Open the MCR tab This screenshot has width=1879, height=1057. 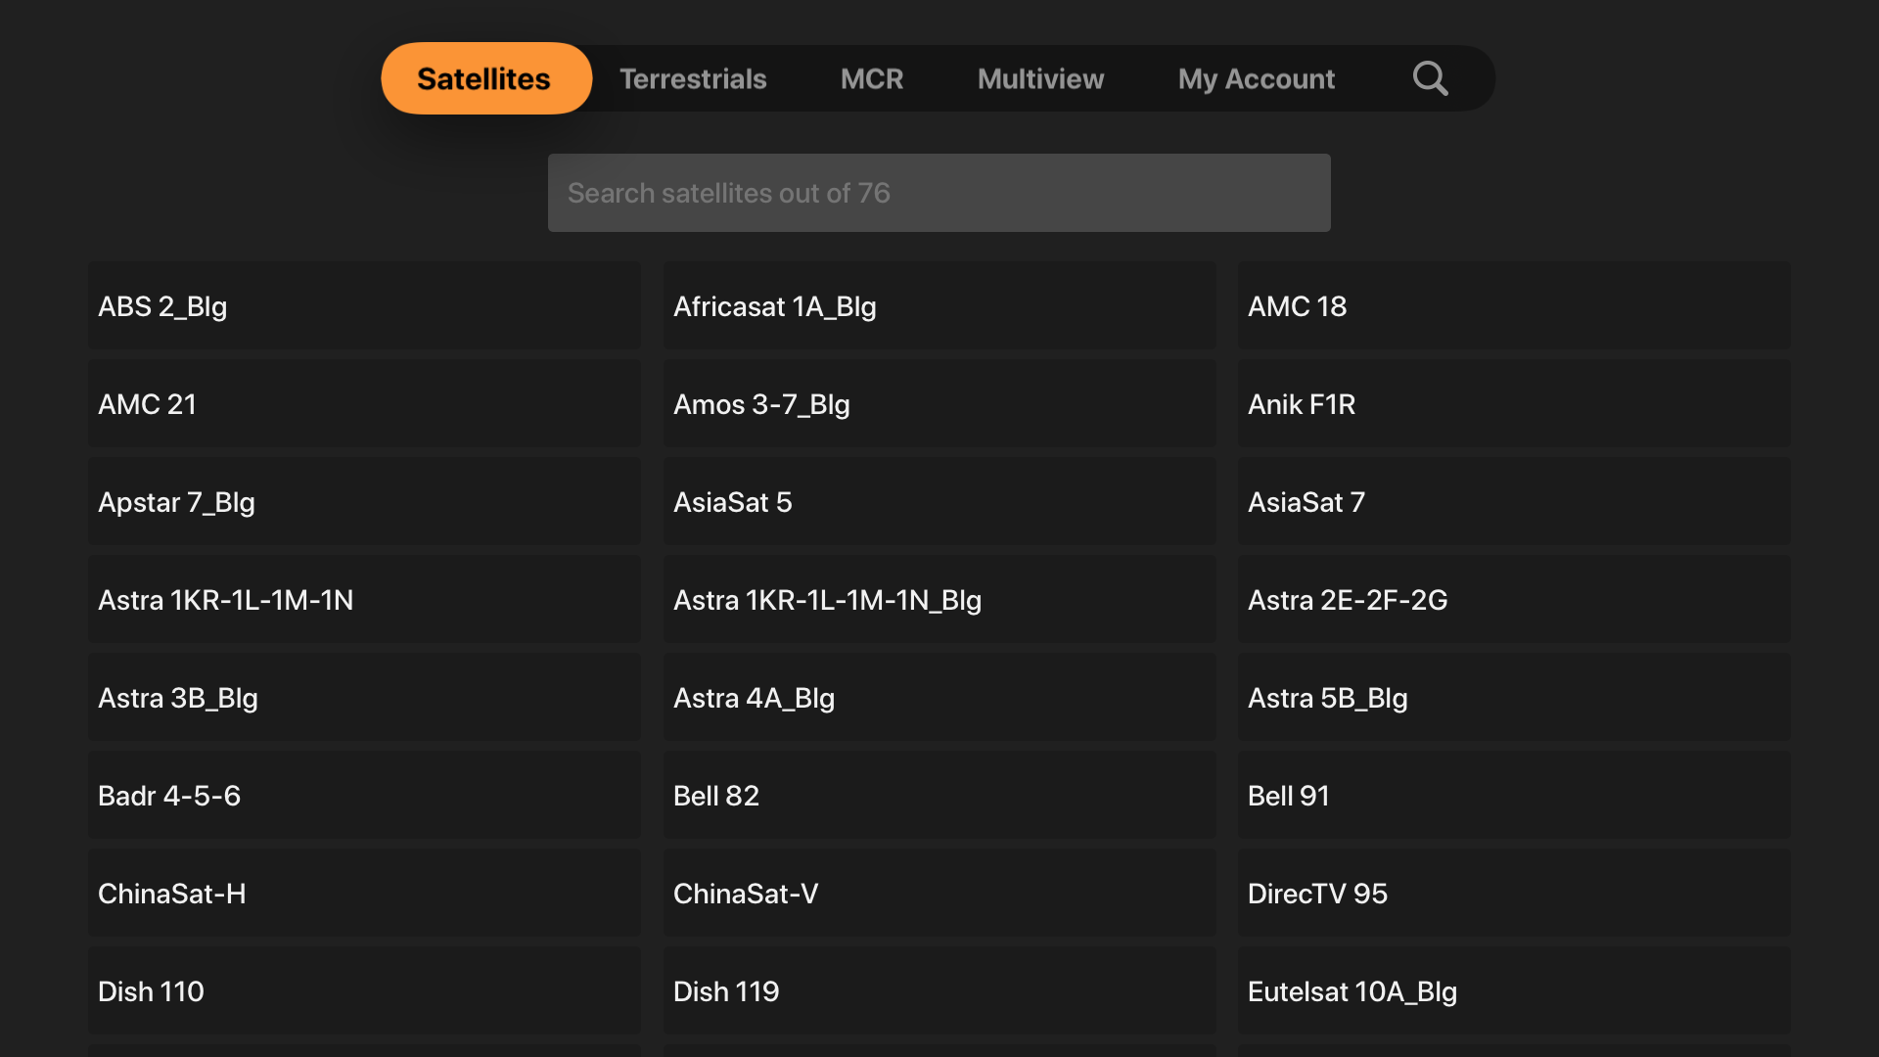pyautogui.click(x=872, y=78)
